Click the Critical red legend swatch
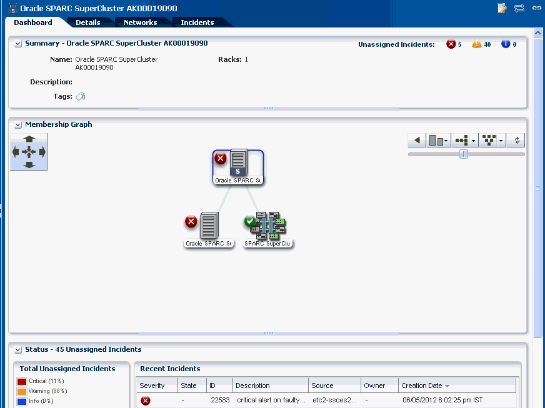The width and height of the screenshot is (545, 408). click(22, 382)
